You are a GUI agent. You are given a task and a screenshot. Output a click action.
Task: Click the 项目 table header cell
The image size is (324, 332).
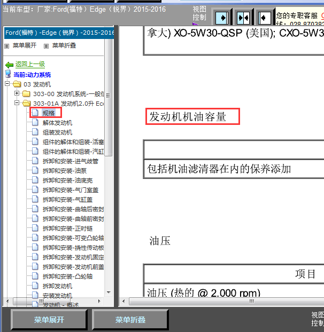coord(234,274)
